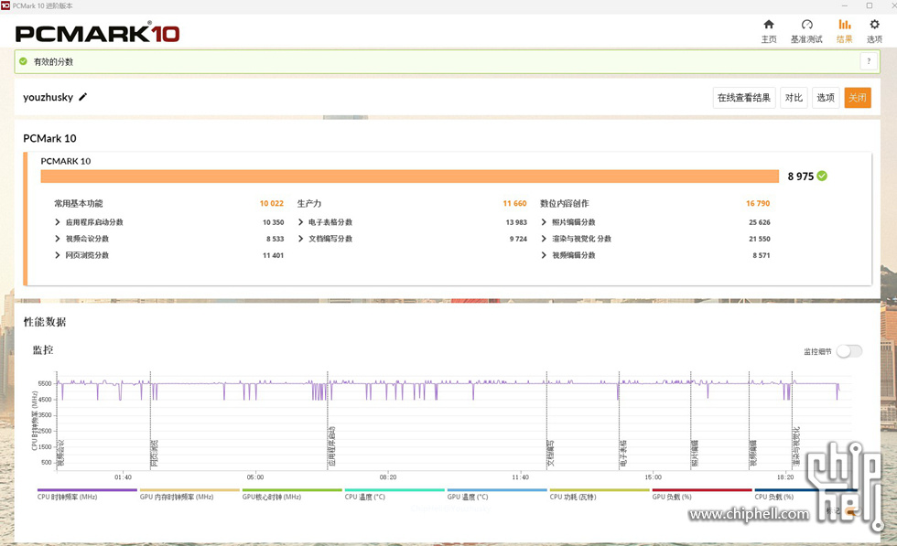This screenshot has width=897, height=546.
Task: Click the PCMARK 10 logo
Action: tap(97, 33)
